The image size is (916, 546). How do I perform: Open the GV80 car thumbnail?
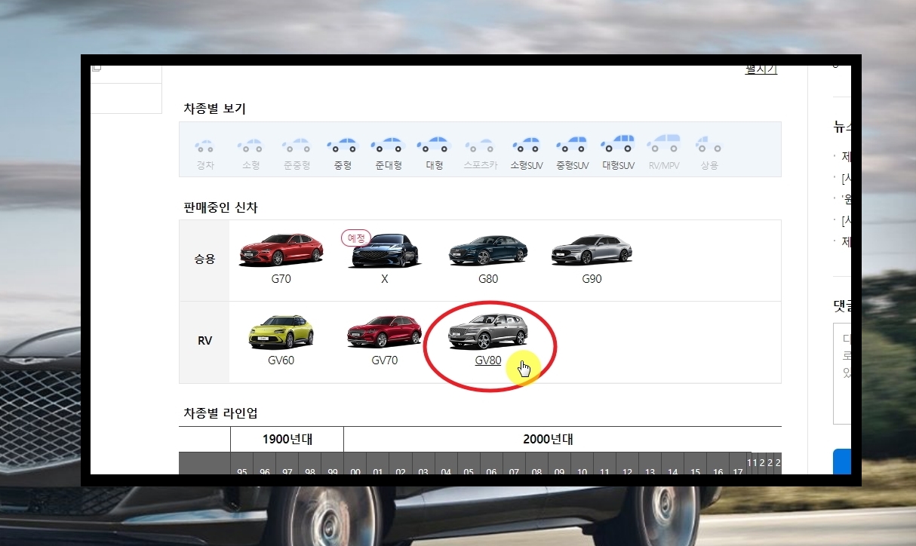coord(488,332)
